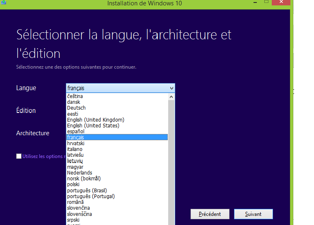Pick English (United States) language
314x225 pixels.
[x=117, y=126]
